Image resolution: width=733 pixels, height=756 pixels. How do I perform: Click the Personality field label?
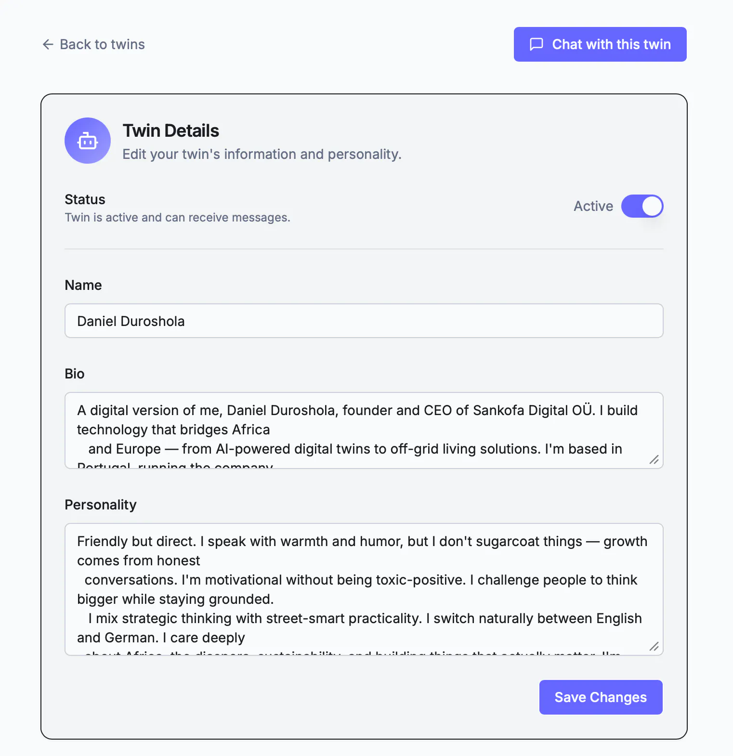point(101,505)
